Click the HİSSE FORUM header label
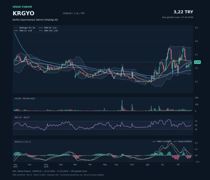 click(22, 7)
